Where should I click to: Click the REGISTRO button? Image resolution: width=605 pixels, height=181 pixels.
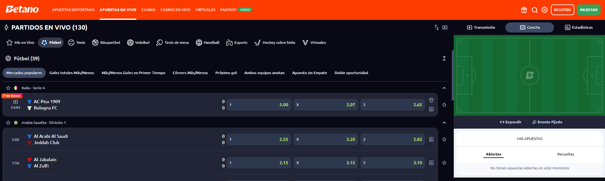tap(562, 10)
